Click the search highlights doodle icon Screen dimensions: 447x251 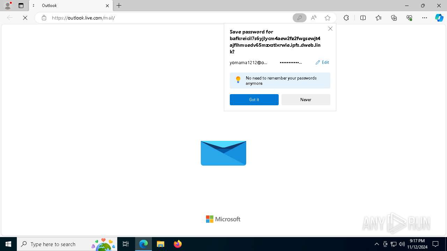pos(103,244)
